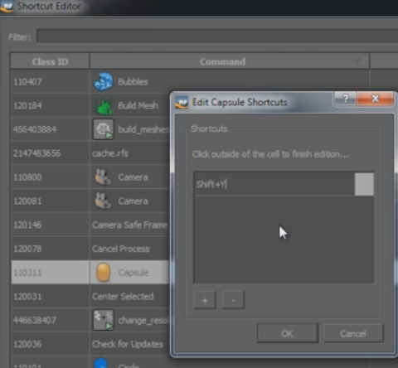The width and height of the screenshot is (398, 368).
Task: Confirm the shortcut with the OK button
Action: click(x=288, y=333)
